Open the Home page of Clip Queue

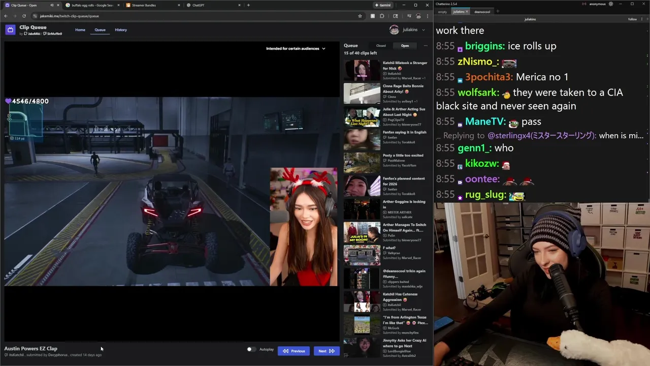pos(80,29)
